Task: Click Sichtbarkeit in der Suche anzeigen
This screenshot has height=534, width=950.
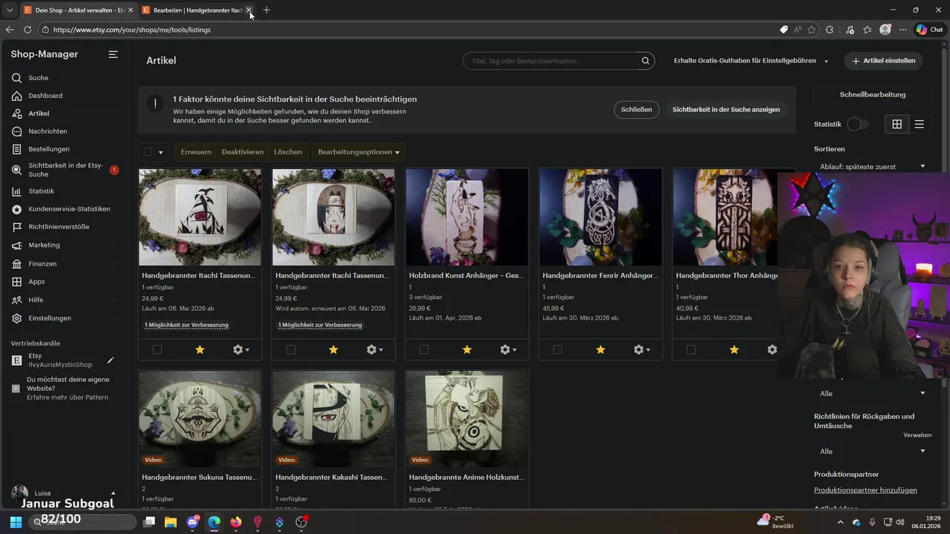Action: pyautogui.click(x=726, y=109)
